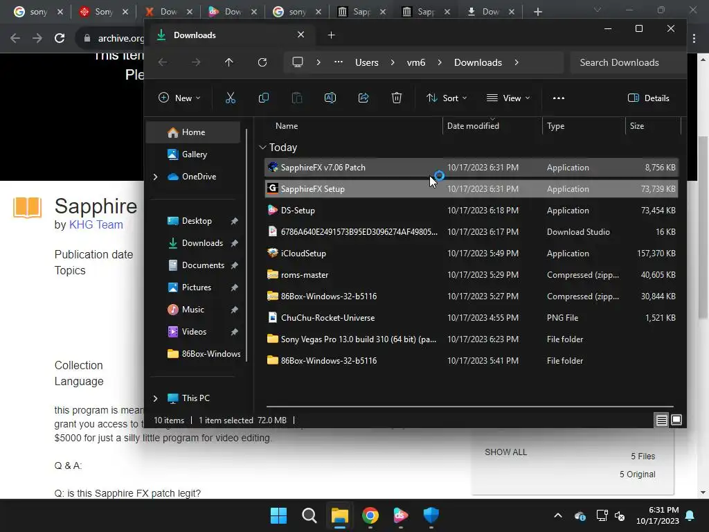Click the Delete trash can icon
This screenshot has height=532, width=709.
click(397, 98)
